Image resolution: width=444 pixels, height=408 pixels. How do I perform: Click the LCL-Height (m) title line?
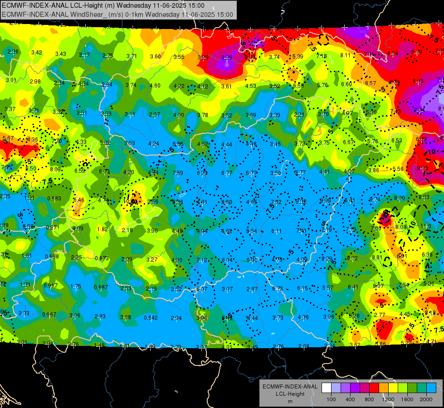point(103,5)
